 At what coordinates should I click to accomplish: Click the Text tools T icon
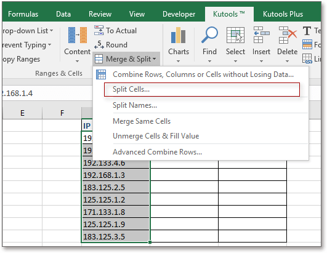pos(307,31)
